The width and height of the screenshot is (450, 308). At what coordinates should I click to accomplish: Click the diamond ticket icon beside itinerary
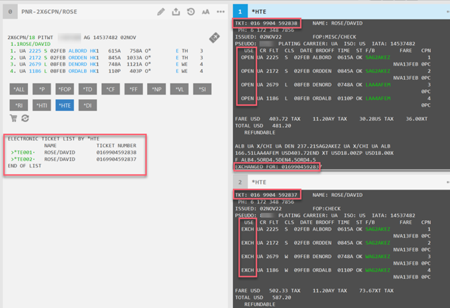214,39
